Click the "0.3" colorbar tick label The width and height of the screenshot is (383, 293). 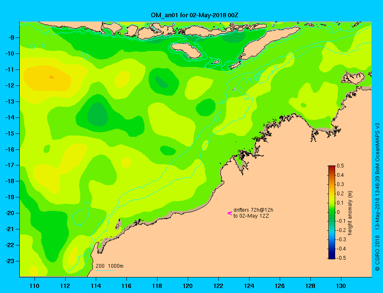[x=340, y=184]
